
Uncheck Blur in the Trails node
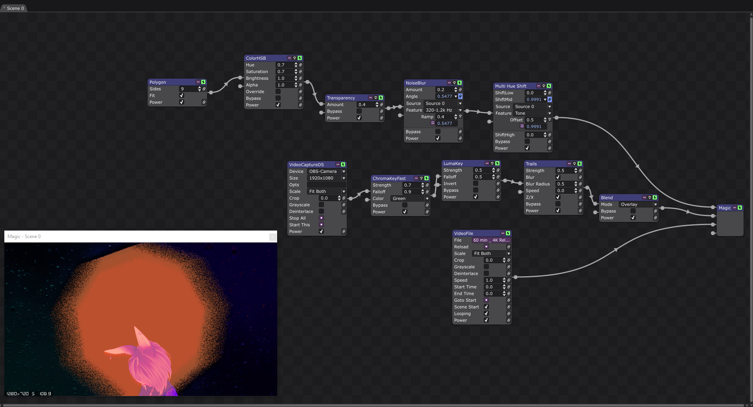tap(558, 177)
